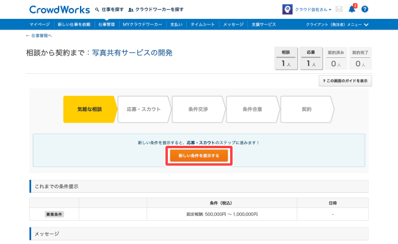This screenshot has width=398, height=244.
Task: Select the 新しい仕事を依頼 menu item
Action: click(74, 24)
